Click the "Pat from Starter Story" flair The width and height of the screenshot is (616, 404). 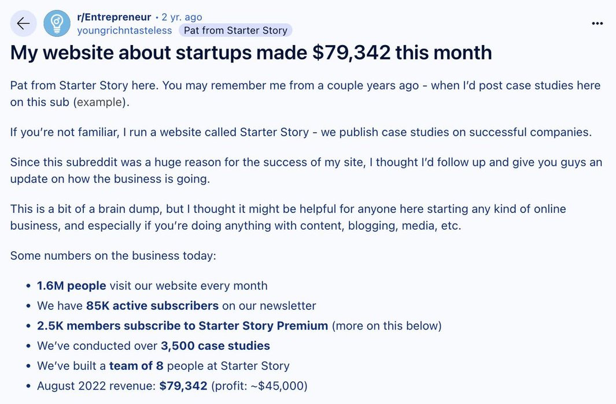pos(235,30)
